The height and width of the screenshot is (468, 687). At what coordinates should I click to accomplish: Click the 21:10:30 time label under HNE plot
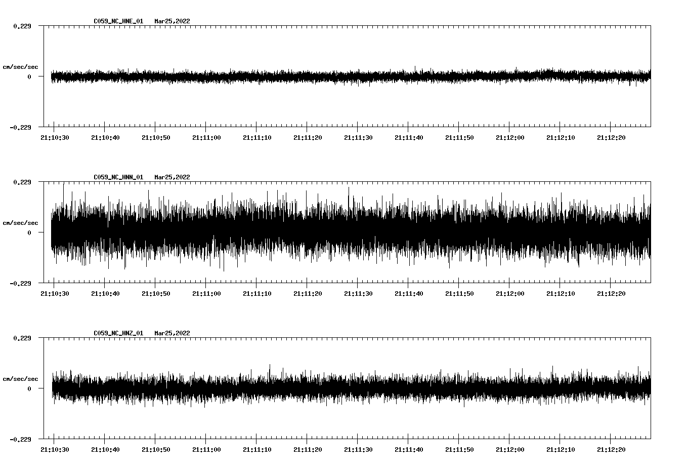click(x=55, y=138)
